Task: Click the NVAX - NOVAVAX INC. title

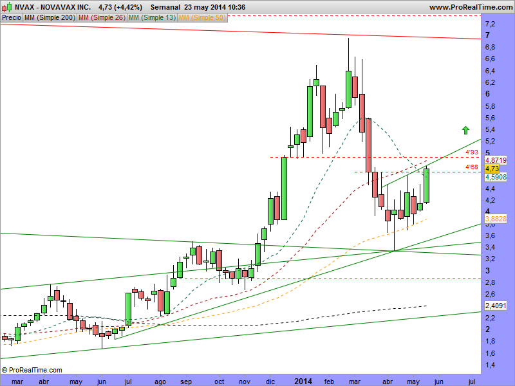Action: point(53,7)
